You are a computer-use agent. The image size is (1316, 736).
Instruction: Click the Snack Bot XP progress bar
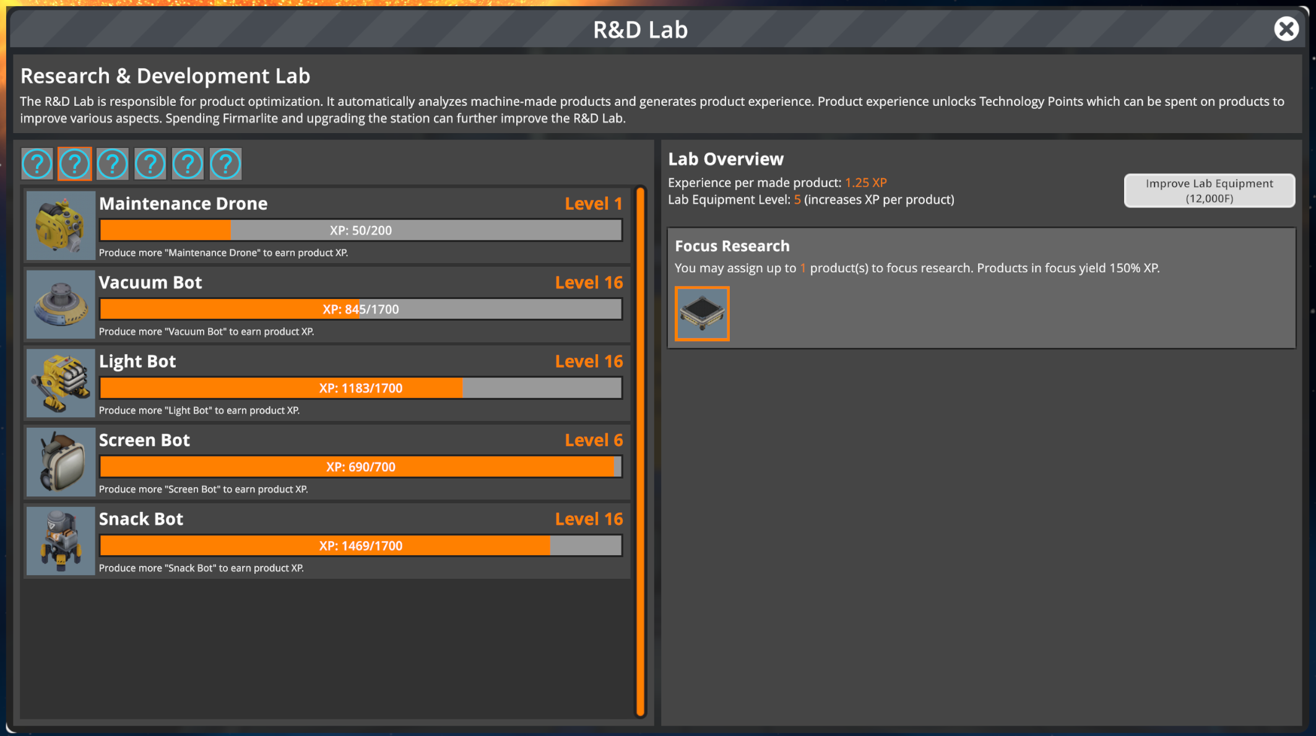point(361,545)
